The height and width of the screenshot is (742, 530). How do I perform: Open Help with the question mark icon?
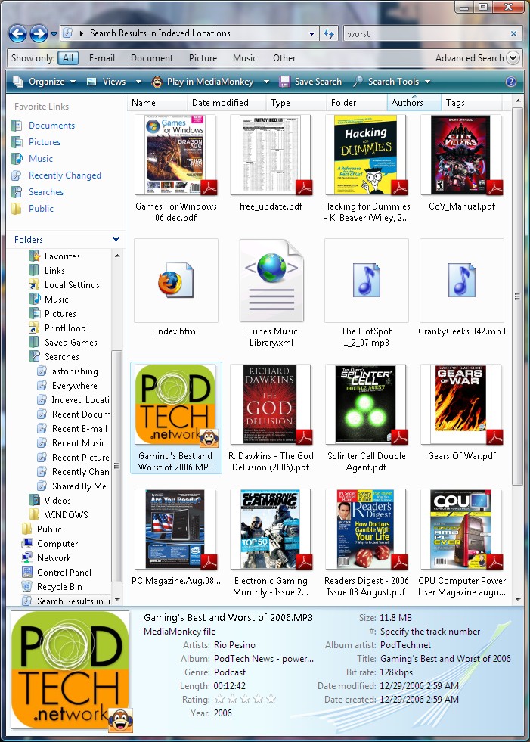click(x=511, y=82)
